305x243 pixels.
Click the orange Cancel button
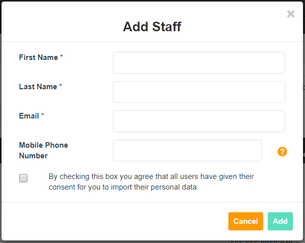click(x=246, y=221)
